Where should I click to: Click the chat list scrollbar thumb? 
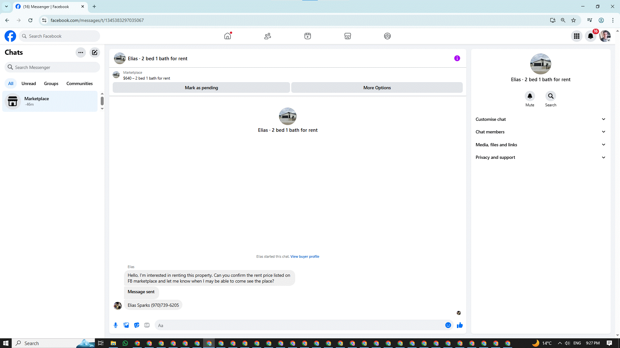[x=102, y=101]
